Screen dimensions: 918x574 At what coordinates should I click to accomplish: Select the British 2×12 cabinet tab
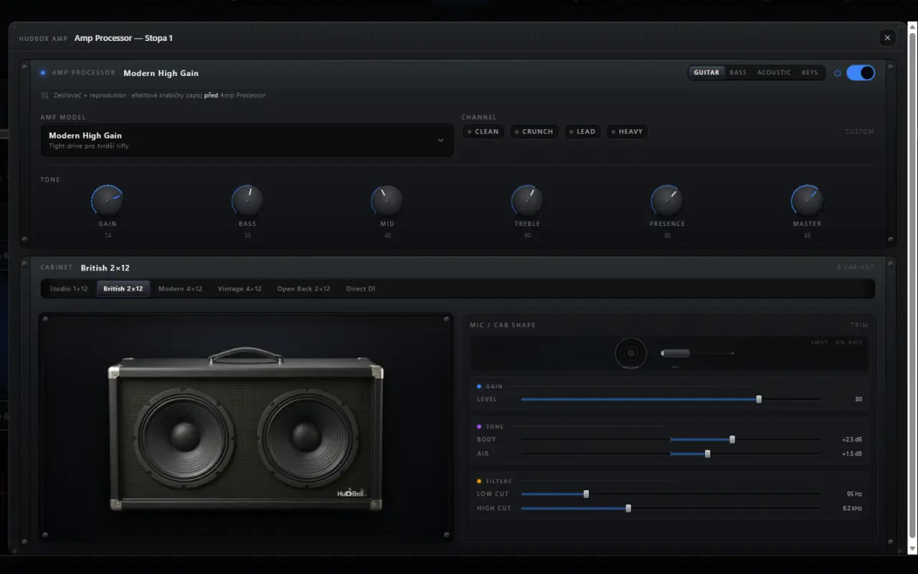pyautogui.click(x=123, y=288)
